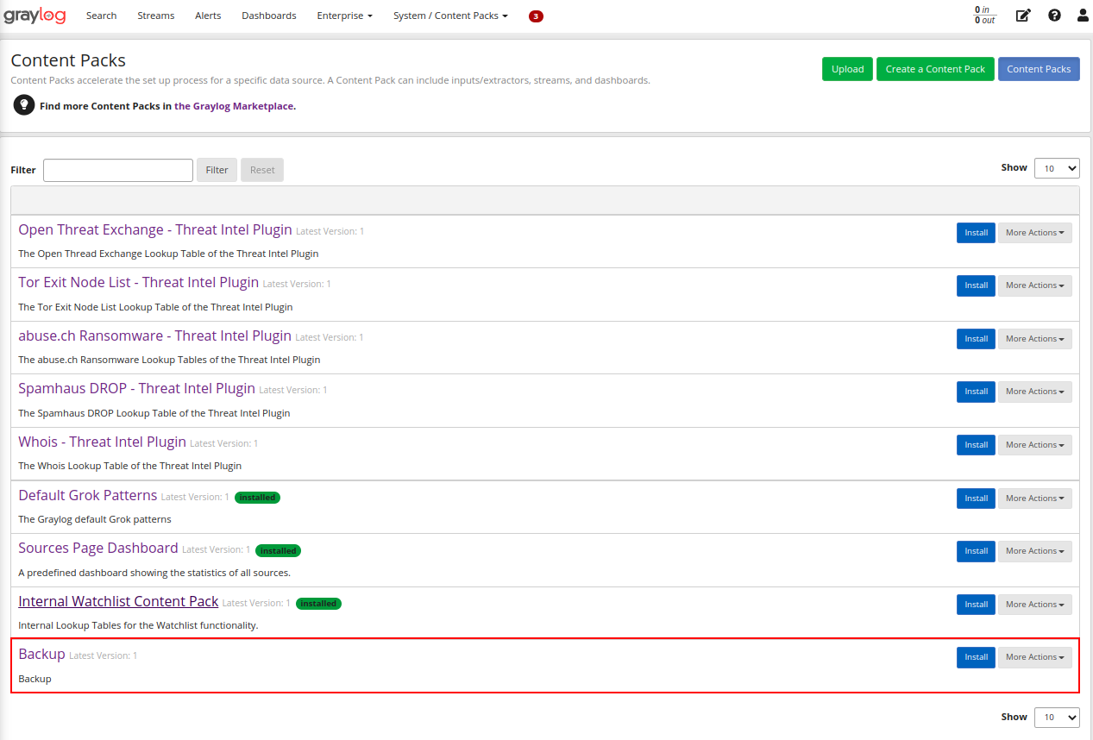
Task: Install the Spamhaus DROP pack
Action: point(976,392)
